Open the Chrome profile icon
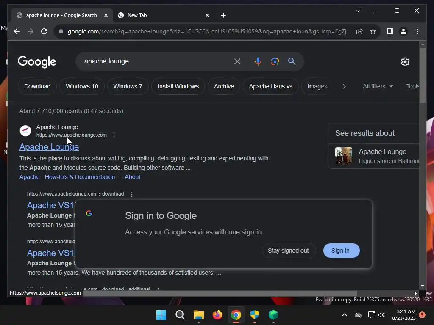Screen dimensions: 434x325 tap(403, 31)
